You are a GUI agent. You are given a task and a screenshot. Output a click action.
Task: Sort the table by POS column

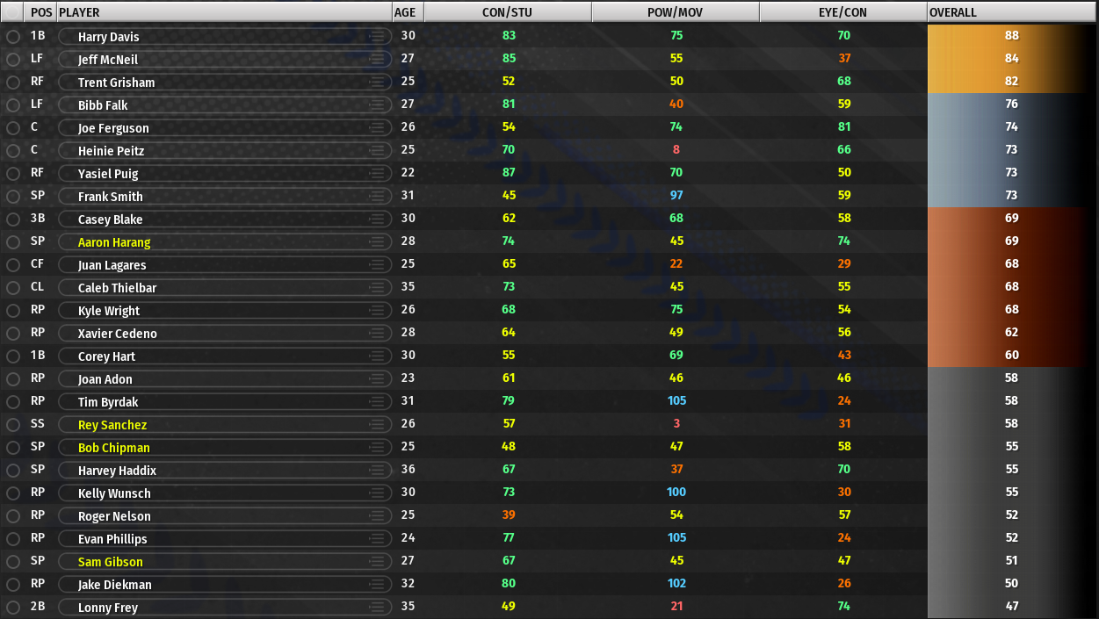[x=40, y=12]
